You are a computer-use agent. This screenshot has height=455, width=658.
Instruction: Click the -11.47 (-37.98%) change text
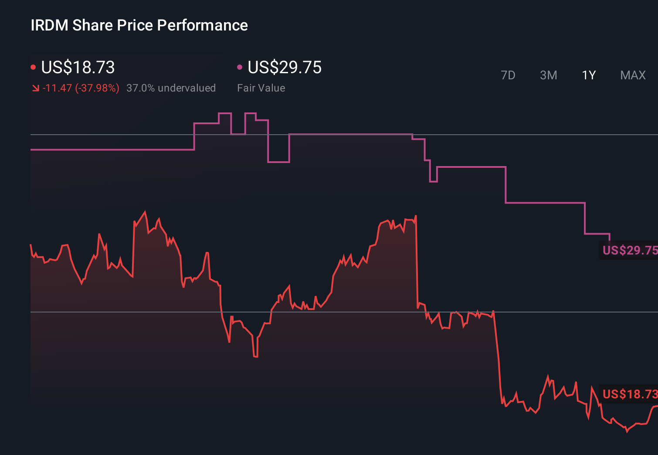coord(81,88)
